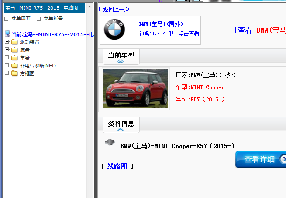Click the 查看详细 button
The height and width of the screenshot is (198, 286).
pyautogui.click(x=261, y=159)
